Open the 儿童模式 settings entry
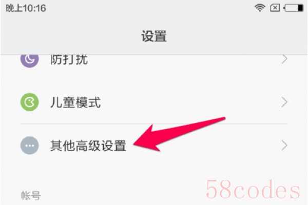The width and height of the screenshot is (308, 205). [154, 102]
